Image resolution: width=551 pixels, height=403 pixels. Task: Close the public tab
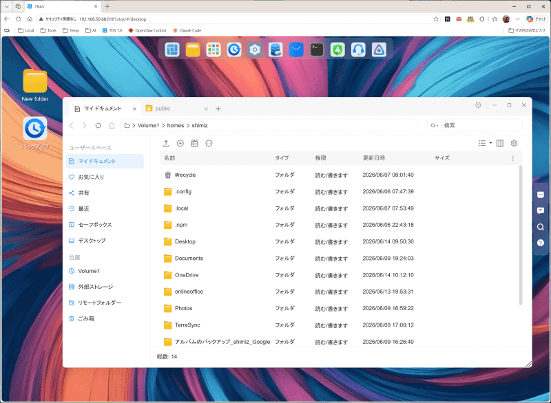pyautogui.click(x=206, y=109)
